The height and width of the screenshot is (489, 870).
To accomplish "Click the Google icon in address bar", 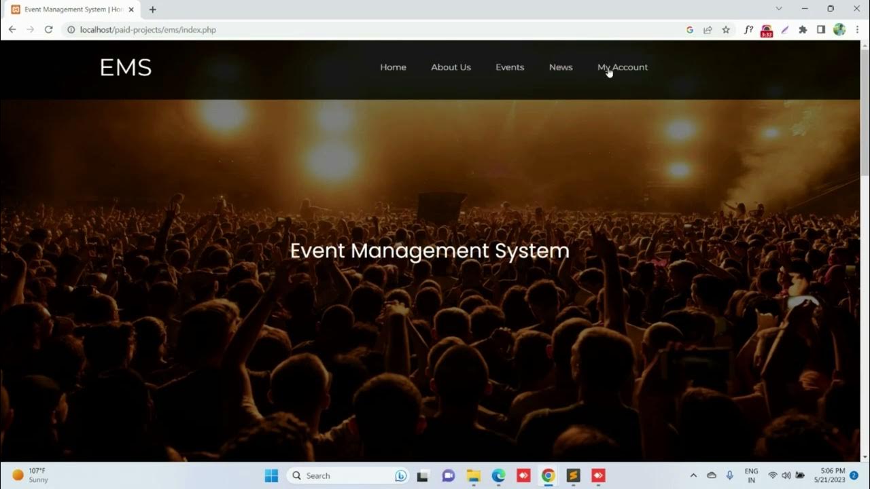I will pyautogui.click(x=689, y=30).
